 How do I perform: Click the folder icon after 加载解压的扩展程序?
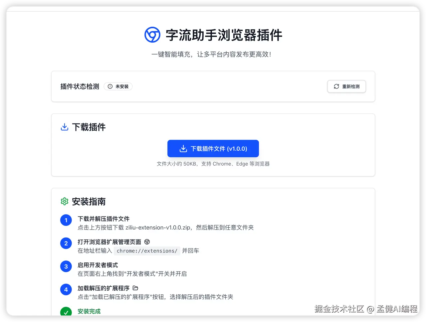tap(135, 288)
